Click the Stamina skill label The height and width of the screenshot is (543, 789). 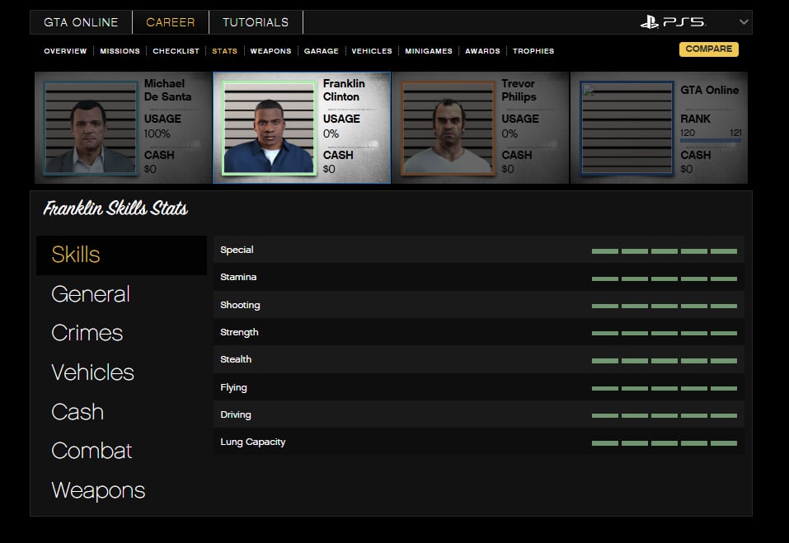pos(238,277)
